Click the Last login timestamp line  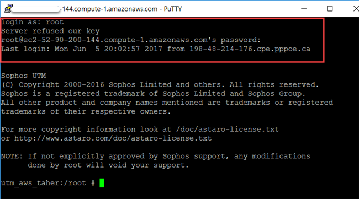[156, 49]
